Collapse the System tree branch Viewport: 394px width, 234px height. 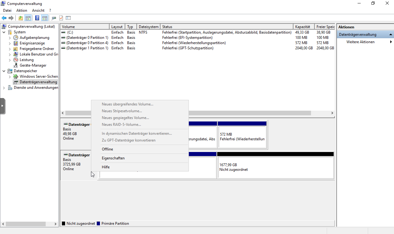click(4, 32)
